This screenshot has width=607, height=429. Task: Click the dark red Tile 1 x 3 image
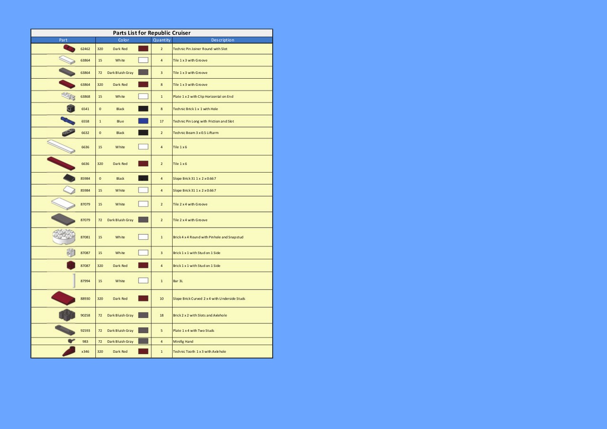(x=67, y=84)
